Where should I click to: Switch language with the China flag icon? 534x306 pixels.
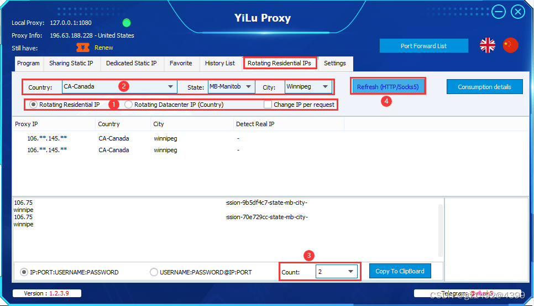510,45
